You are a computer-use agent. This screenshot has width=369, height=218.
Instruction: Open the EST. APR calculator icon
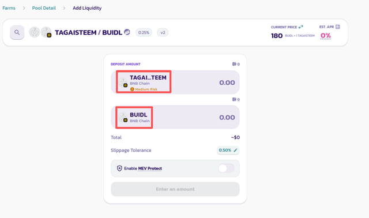click(338, 27)
